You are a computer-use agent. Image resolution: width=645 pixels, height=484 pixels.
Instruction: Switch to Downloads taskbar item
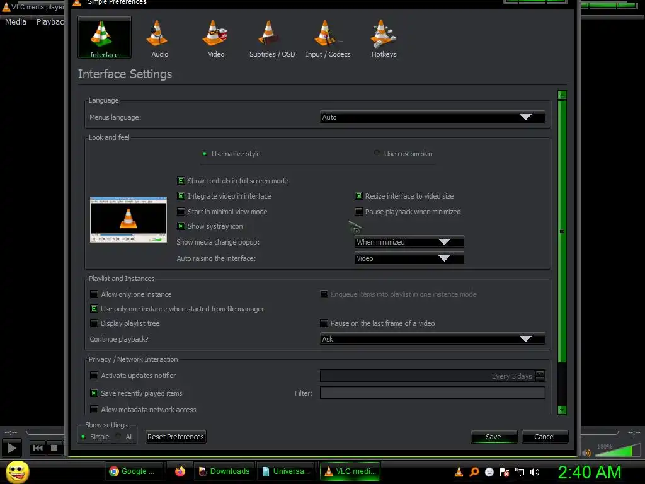(x=225, y=471)
